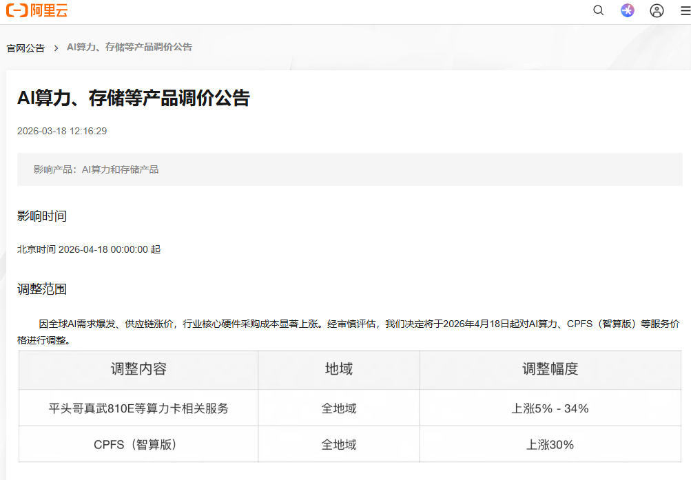Click the 调整内容 table header

138,370
